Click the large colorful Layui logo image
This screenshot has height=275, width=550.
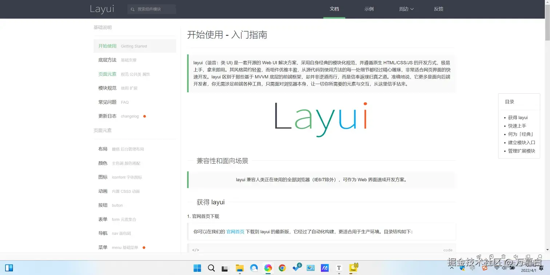321,120
